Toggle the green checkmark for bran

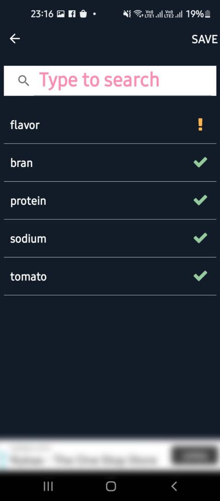pos(200,162)
